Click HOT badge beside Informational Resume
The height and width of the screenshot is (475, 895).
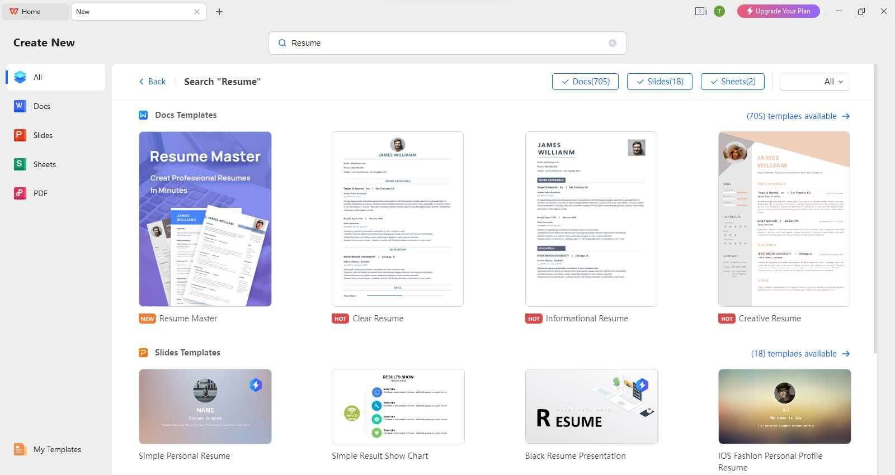tap(534, 319)
